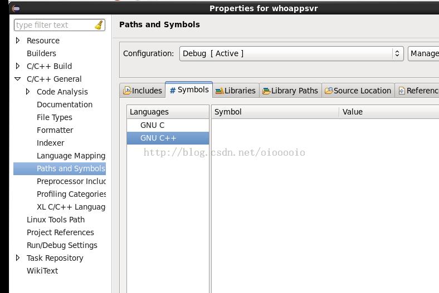Expand the Code Analysis node

coord(28,92)
